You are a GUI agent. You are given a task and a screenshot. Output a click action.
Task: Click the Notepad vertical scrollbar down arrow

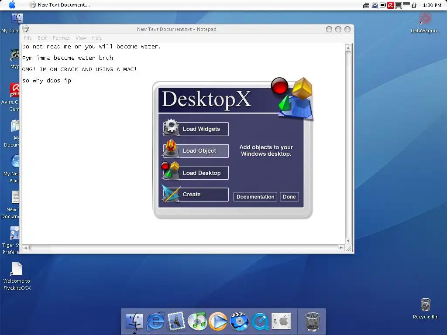348,241
